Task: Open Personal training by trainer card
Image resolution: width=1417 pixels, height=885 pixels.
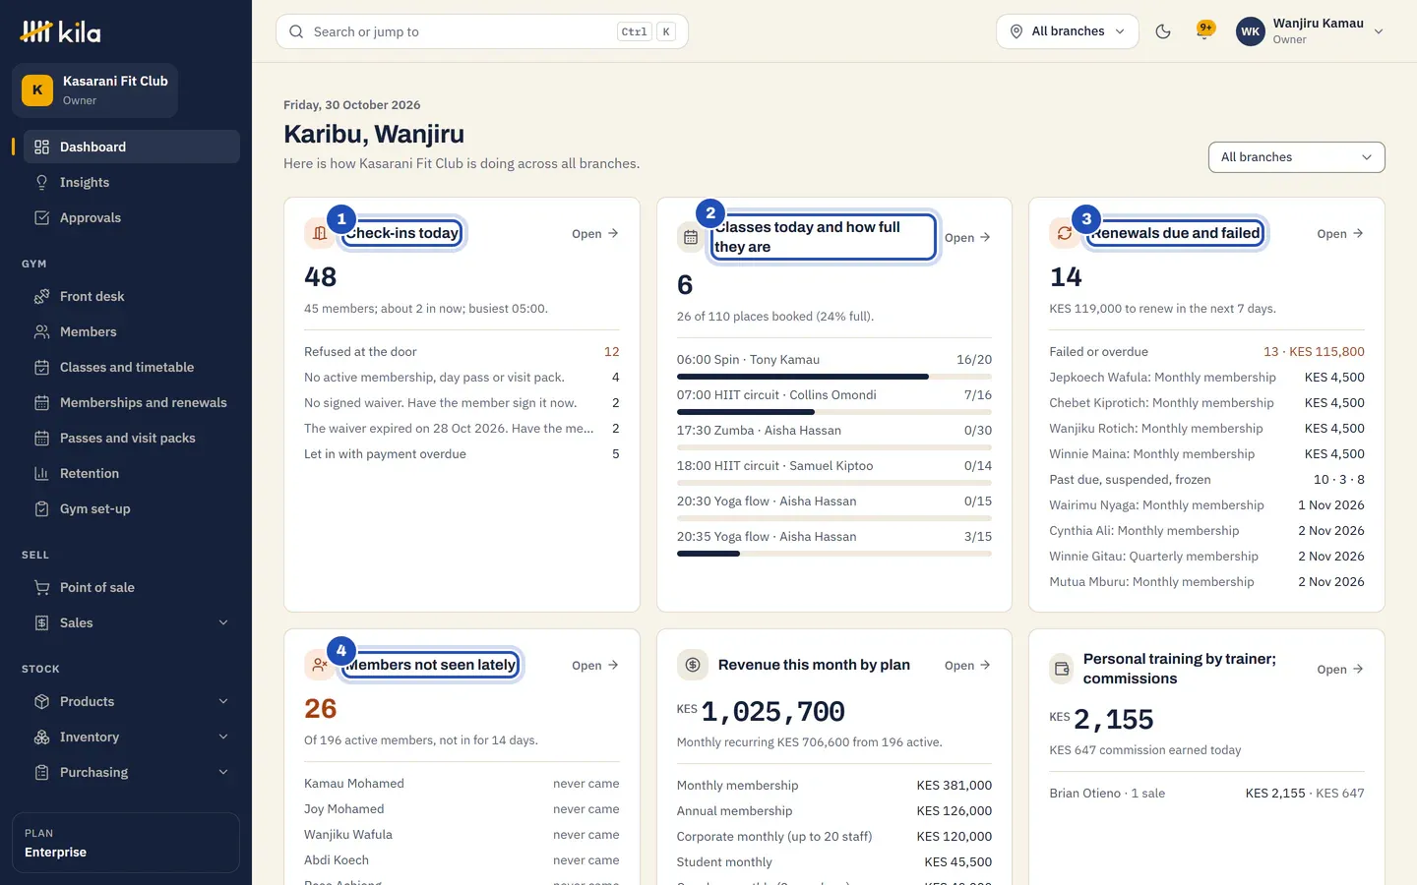Action: [1340, 669]
